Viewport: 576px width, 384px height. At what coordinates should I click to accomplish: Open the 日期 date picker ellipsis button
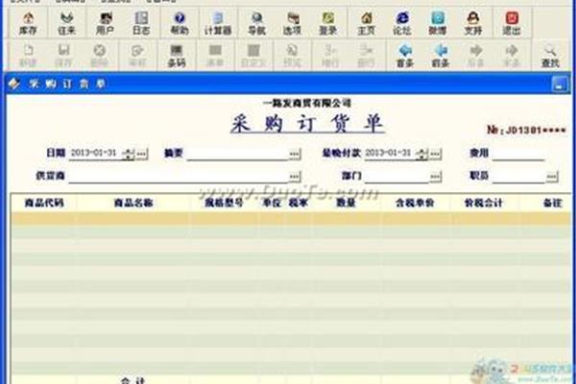point(142,154)
